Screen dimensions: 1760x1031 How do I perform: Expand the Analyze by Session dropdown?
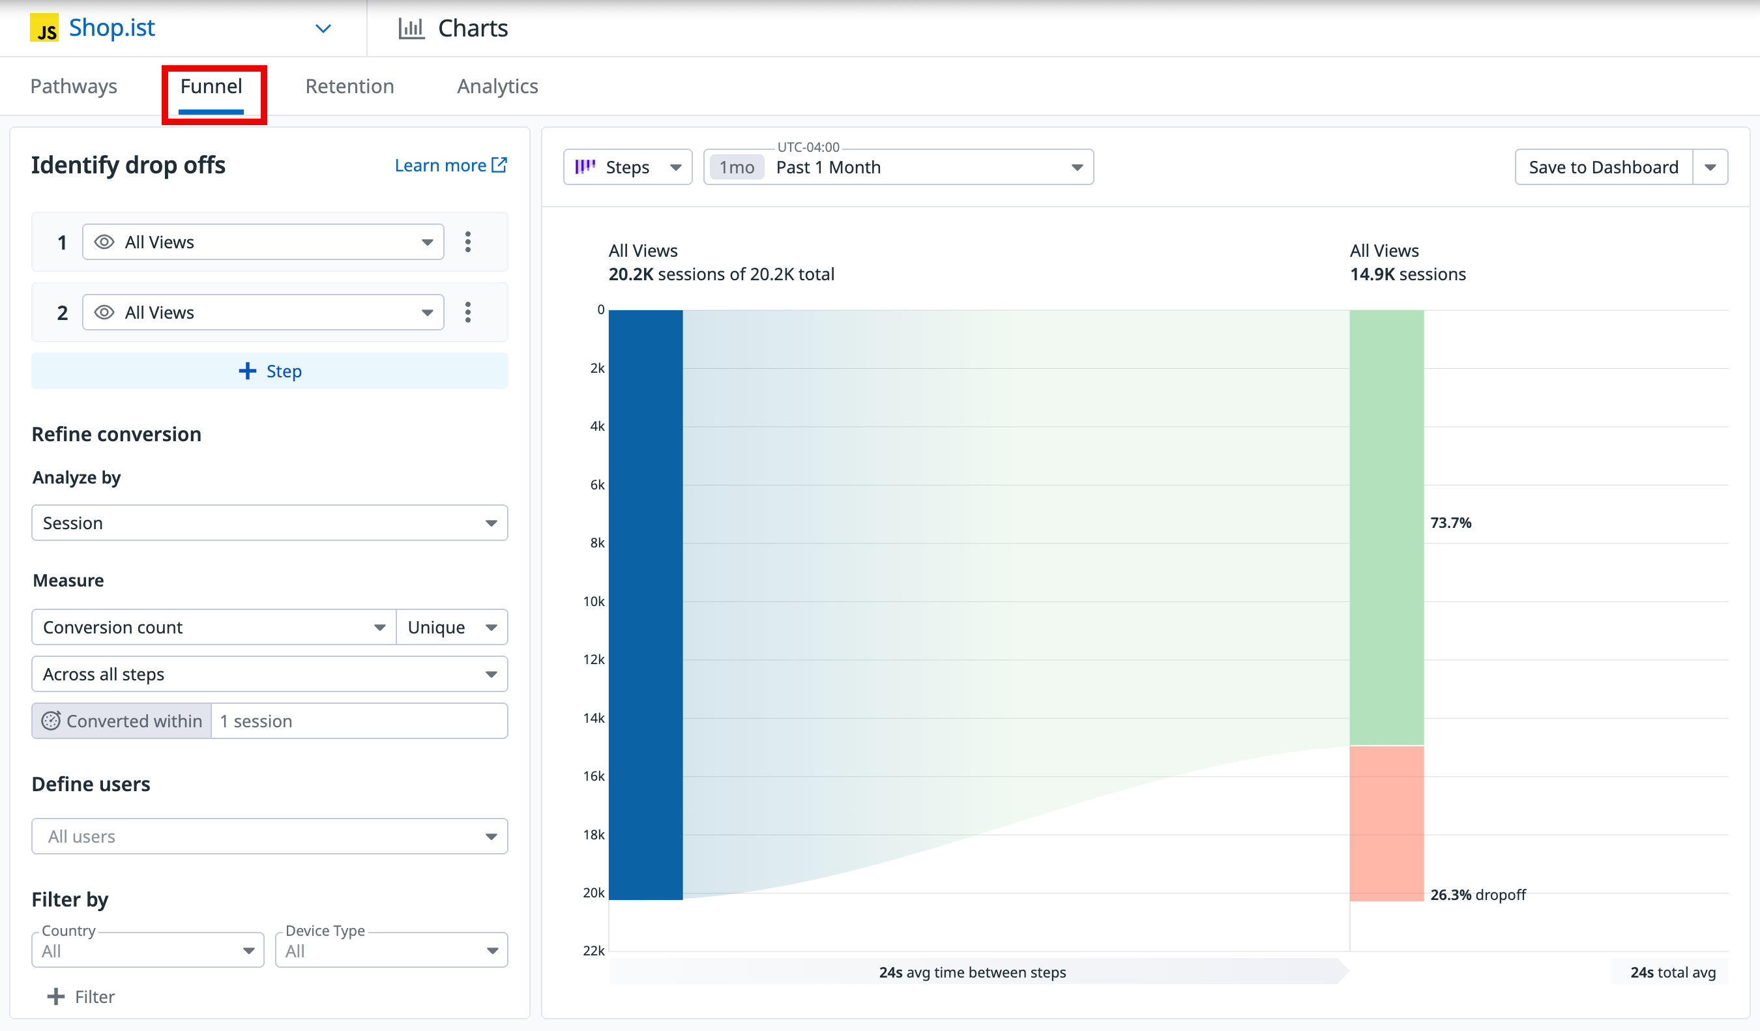270,523
